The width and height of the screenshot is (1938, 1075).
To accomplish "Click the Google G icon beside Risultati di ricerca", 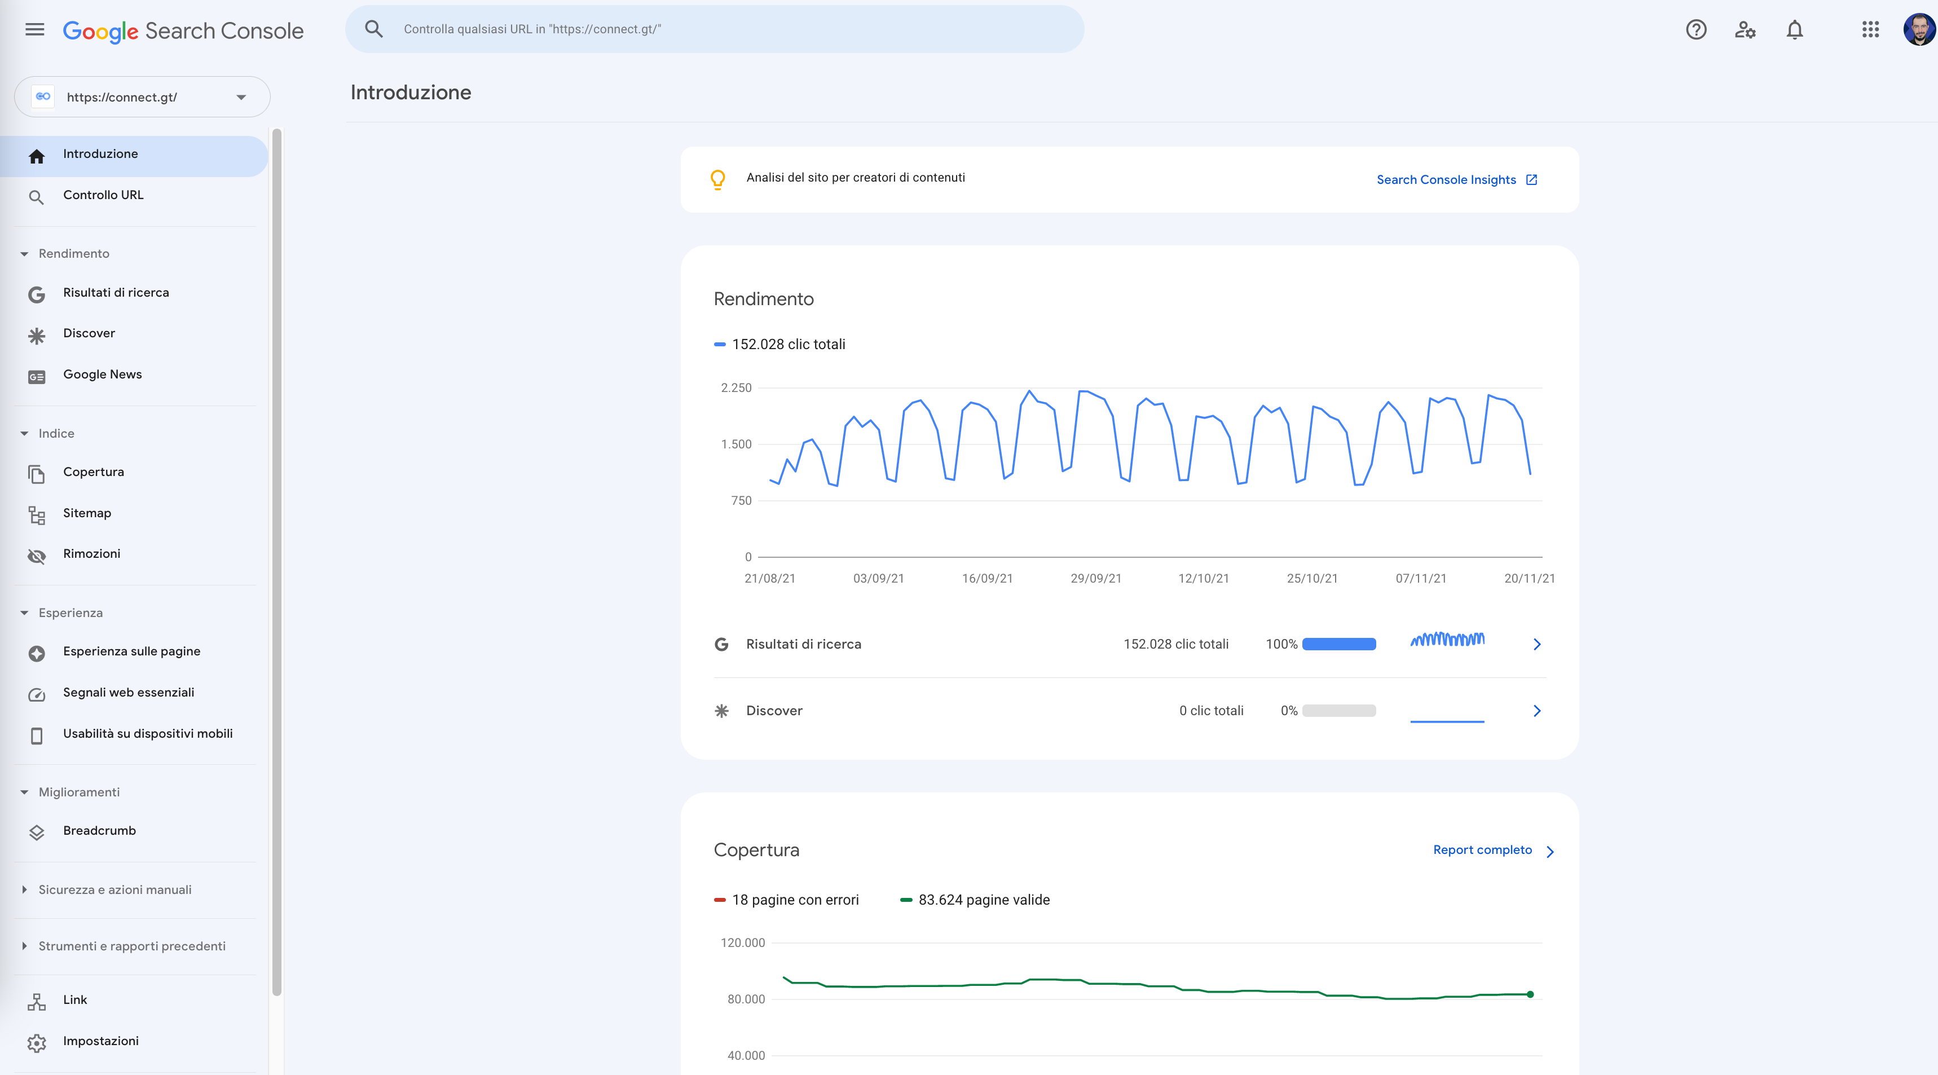I will [x=36, y=295].
